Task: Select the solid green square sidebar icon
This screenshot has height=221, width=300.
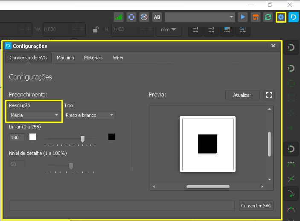Action: tap(291, 84)
